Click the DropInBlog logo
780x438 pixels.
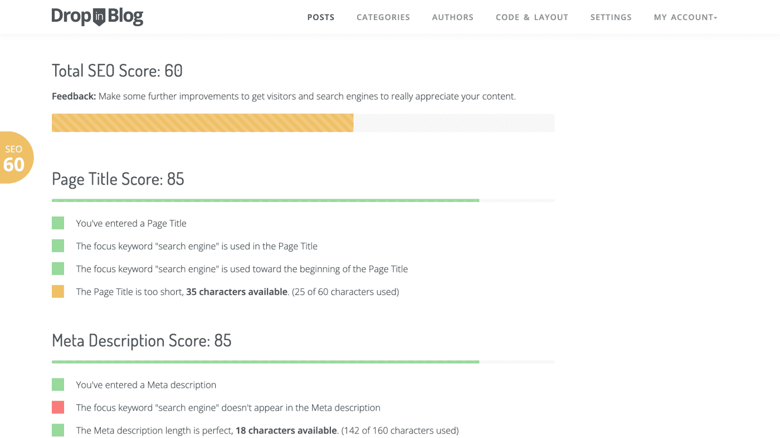[97, 17]
